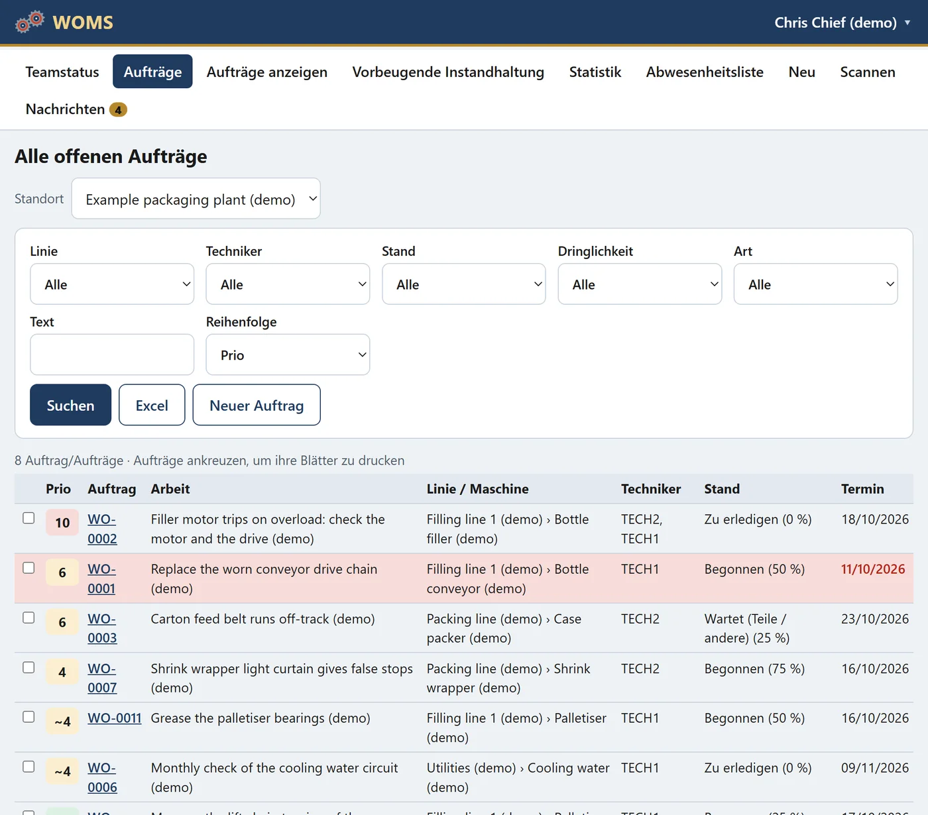Click the WOMS gears logo icon
This screenshot has height=815, width=928.
(x=30, y=22)
